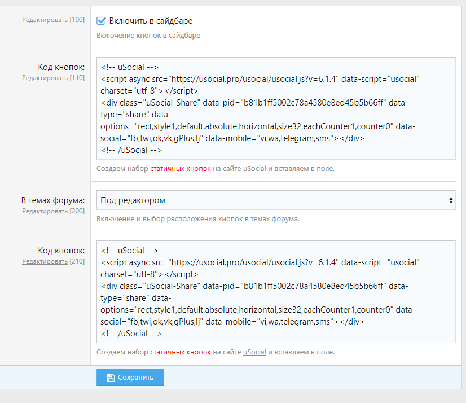This screenshot has height=403, width=466.
Task: Follow the uSocial link under forum code field
Action: coord(254,352)
